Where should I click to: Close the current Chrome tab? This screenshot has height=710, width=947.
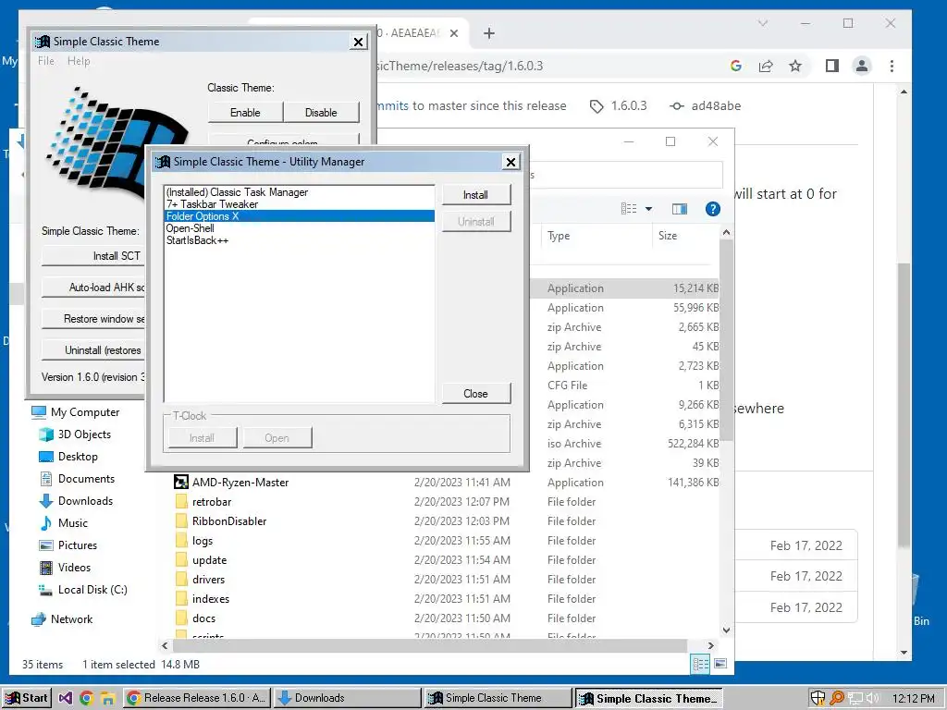coord(454,33)
